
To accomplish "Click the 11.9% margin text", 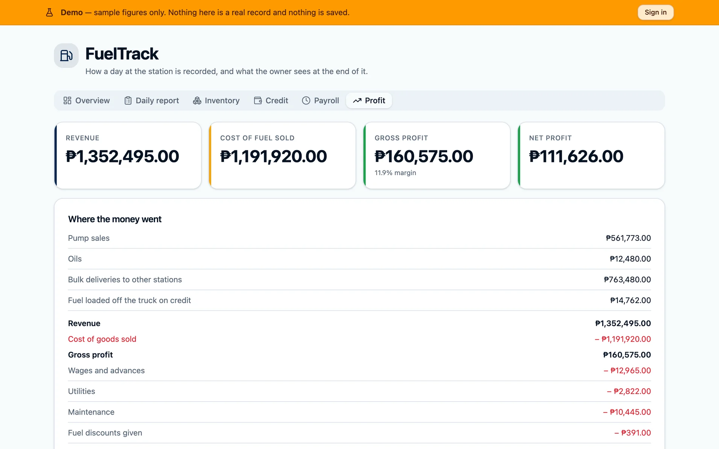I will tap(395, 173).
